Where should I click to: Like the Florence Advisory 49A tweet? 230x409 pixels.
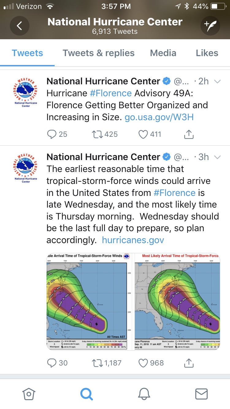click(x=144, y=134)
